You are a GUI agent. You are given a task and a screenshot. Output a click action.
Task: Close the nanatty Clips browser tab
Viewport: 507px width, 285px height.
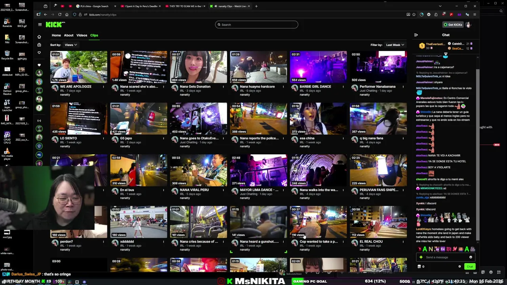tap(250, 6)
